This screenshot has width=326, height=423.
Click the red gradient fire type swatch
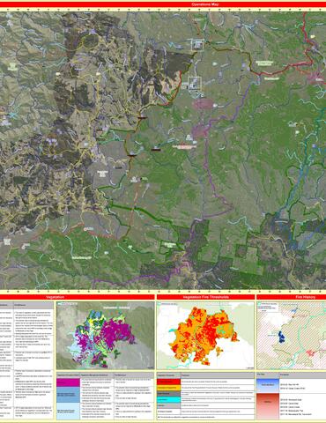[x=268, y=406]
